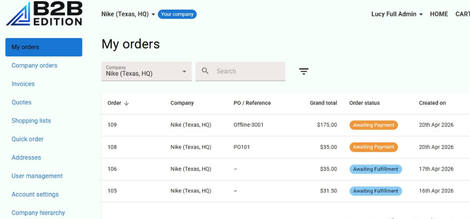Open Quotes section
Viewport: 470px width, 219px height.
21,102
